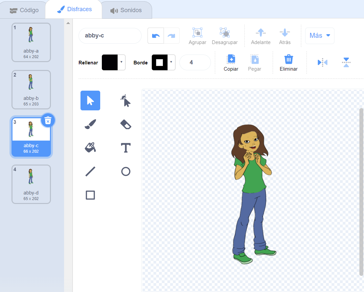Select the Text tool
The width and height of the screenshot is (364, 292).
(125, 147)
